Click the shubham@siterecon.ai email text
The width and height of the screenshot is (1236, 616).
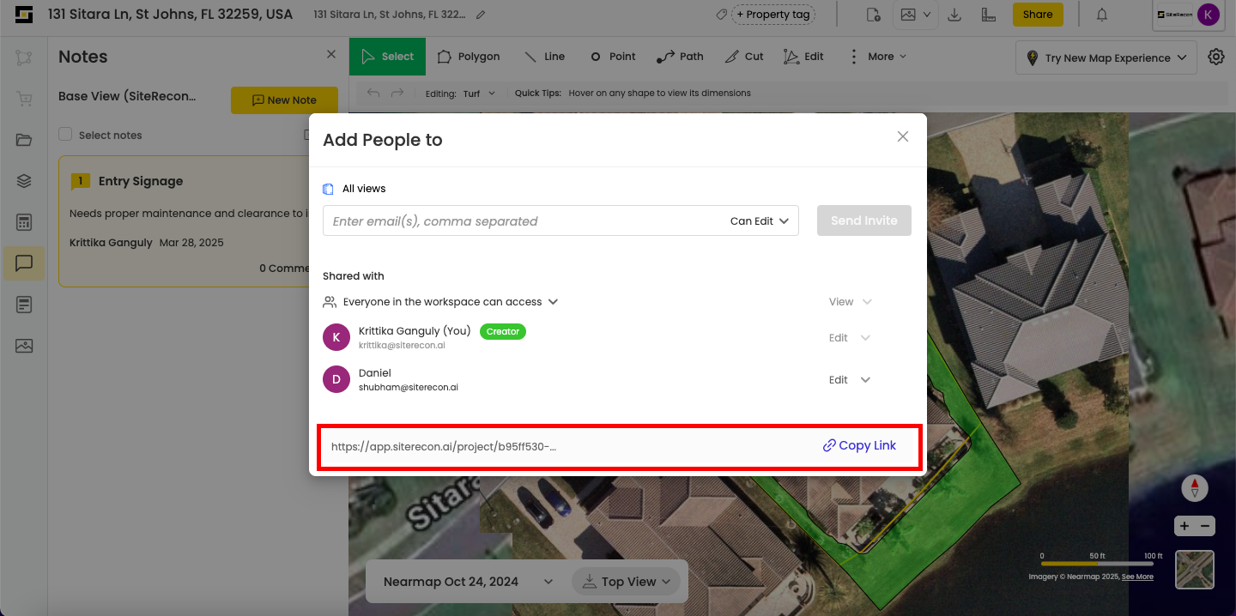[x=409, y=388]
